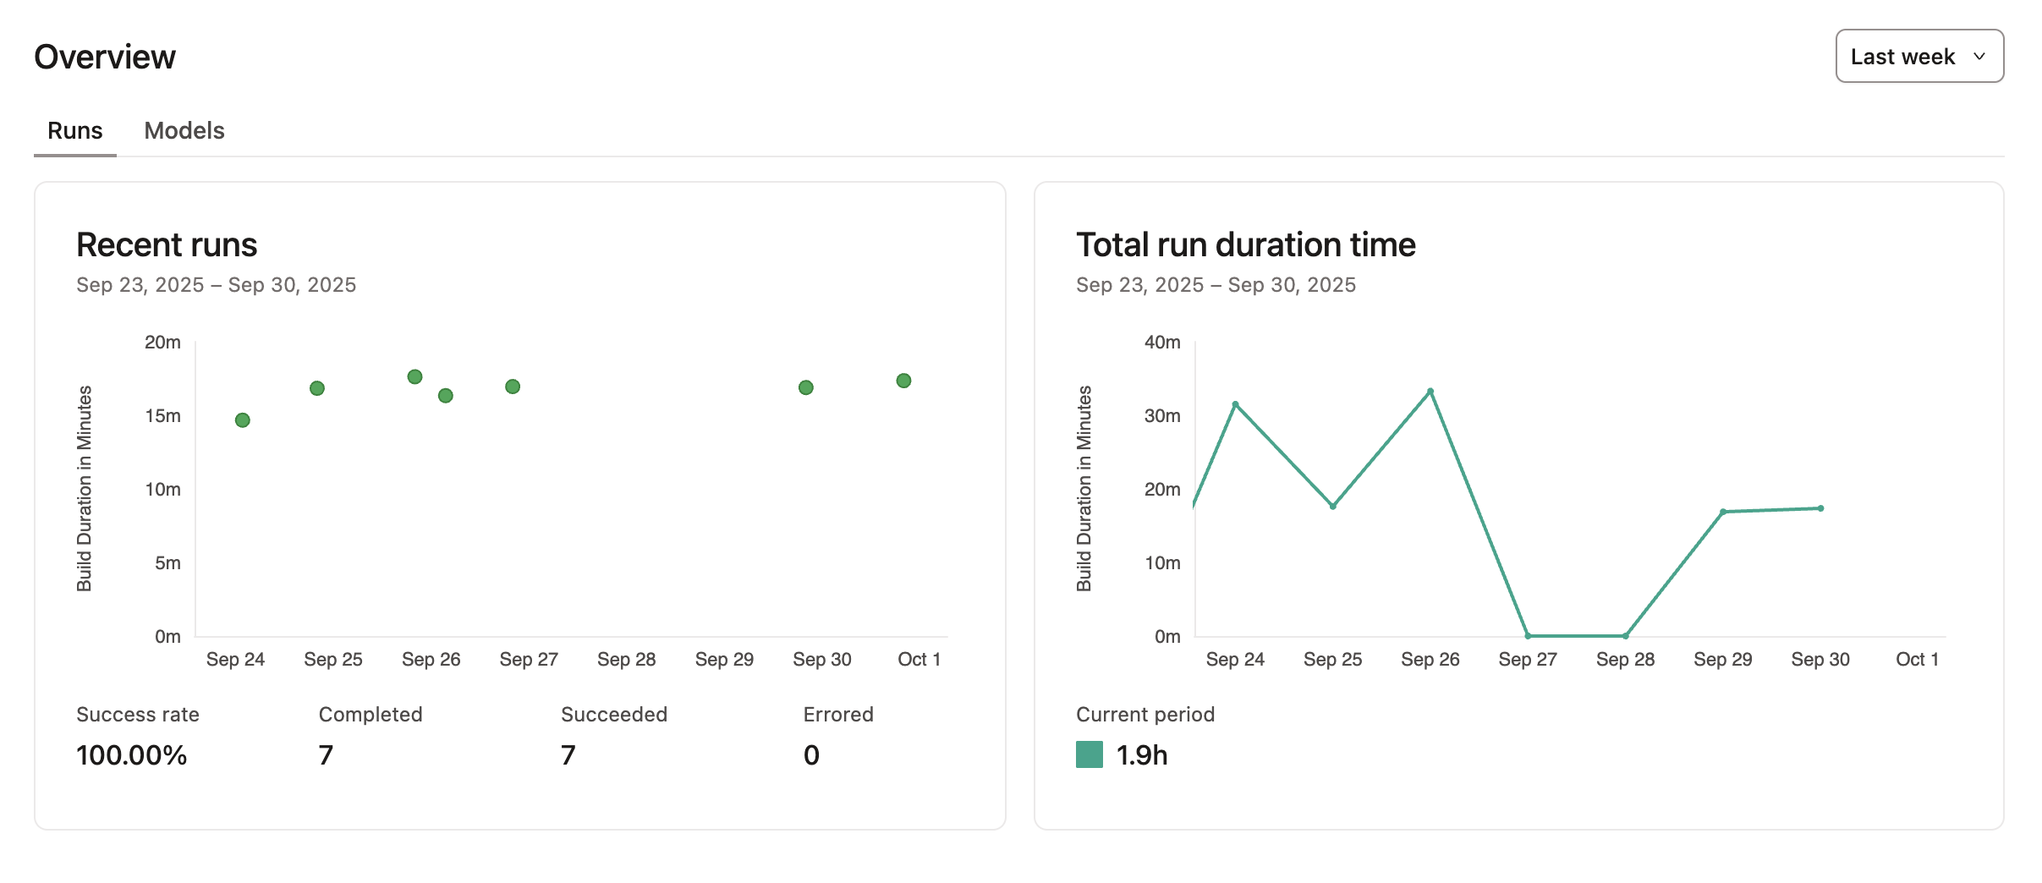Click the Sep 30 run dot in Recent runs

coord(804,387)
